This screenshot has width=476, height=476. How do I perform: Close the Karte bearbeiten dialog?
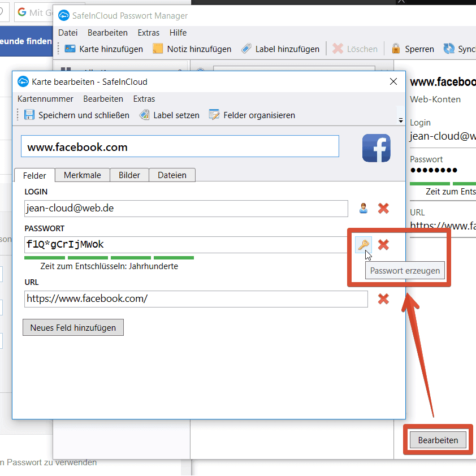coord(393,81)
